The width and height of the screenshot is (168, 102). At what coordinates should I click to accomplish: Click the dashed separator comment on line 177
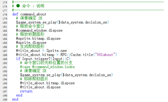tap(88, 10)
